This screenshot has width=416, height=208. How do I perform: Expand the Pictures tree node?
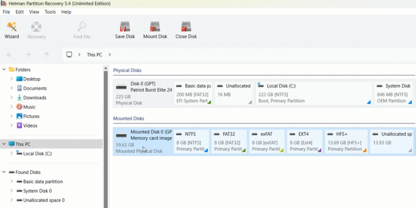pyautogui.click(x=12, y=116)
